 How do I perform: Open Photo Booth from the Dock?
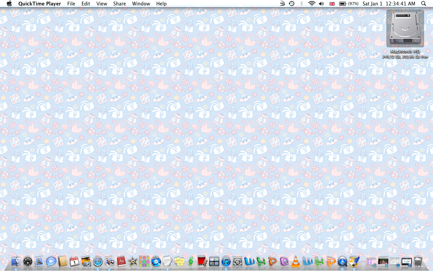point(202,262)
